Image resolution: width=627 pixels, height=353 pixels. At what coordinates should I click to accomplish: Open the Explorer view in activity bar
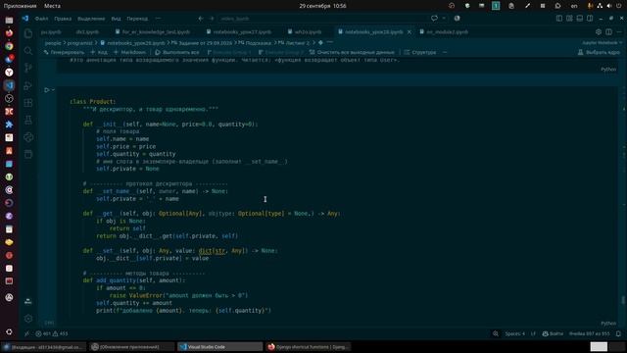click(28, 33)
